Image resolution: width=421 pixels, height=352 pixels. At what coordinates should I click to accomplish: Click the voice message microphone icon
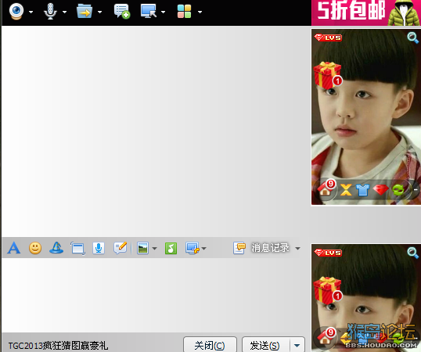(x=99, y=248)
